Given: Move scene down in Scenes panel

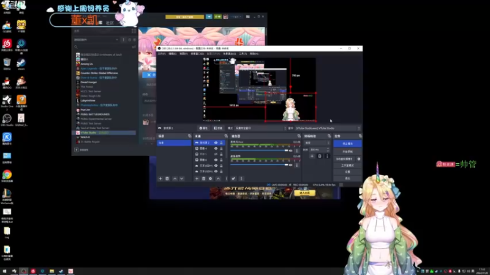Looking at the screenshot, I should coord(181,178).
